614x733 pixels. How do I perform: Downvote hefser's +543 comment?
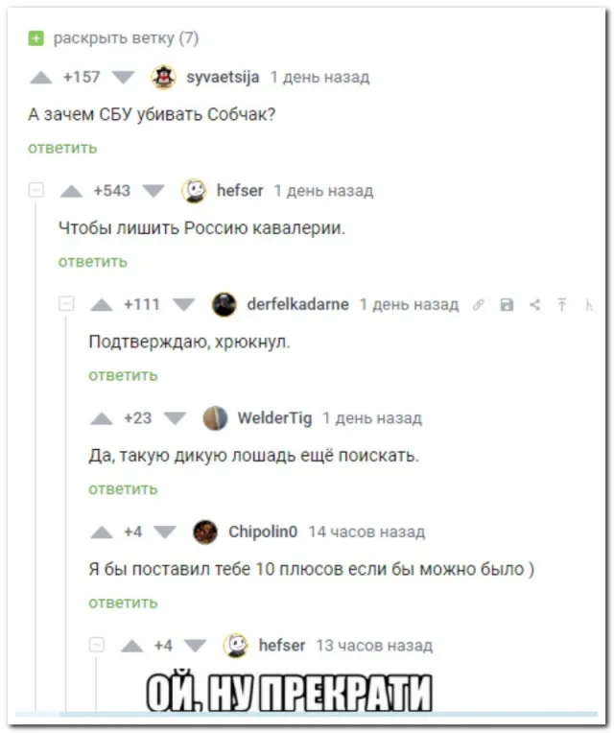click(x=153, y=191)
